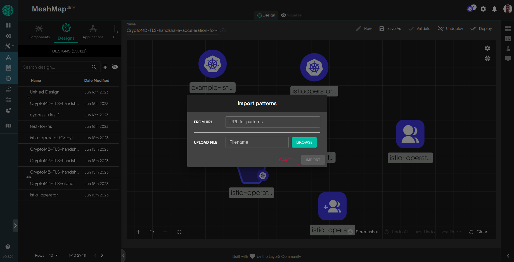Open the MeshMap dashboard icon in sidebar
The image size is (514, 262).
click(8, 25)
